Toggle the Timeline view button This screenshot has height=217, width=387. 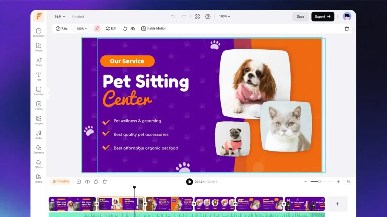click(61, 182)
